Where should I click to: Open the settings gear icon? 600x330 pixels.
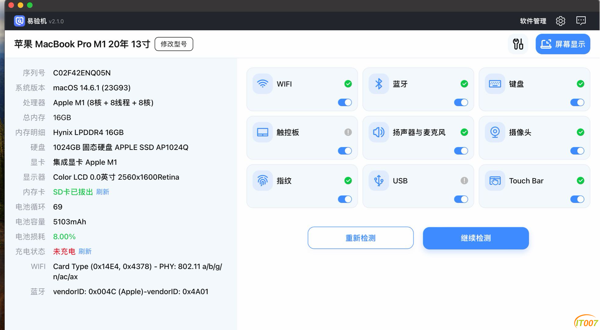click(560, 21)
